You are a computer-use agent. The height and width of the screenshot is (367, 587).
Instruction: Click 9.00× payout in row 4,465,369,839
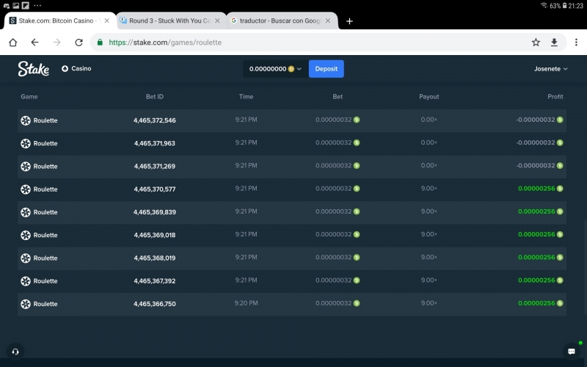pos(429,211)
